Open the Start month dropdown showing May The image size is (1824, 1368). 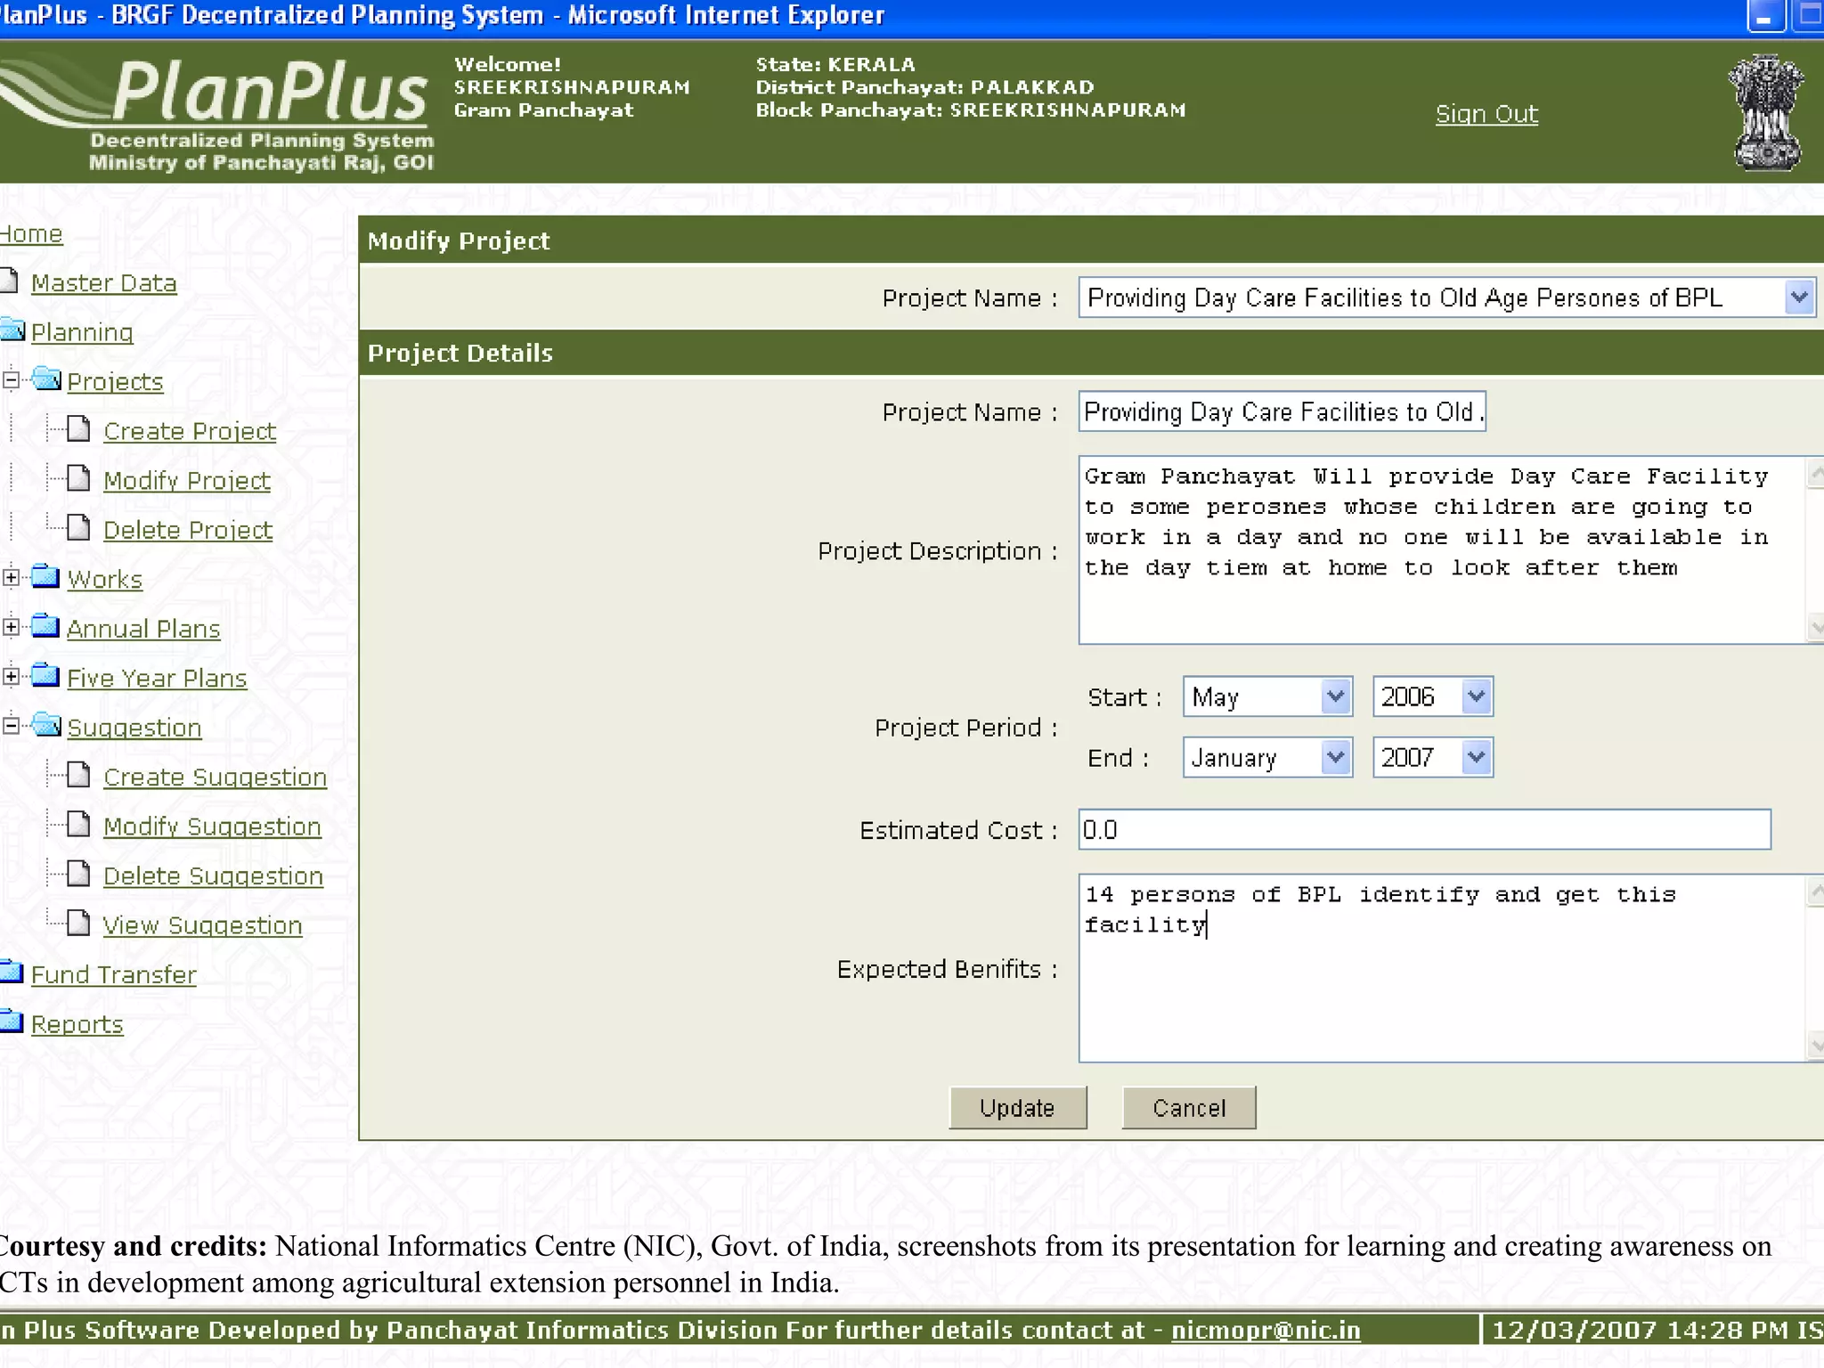point(1334,696)
